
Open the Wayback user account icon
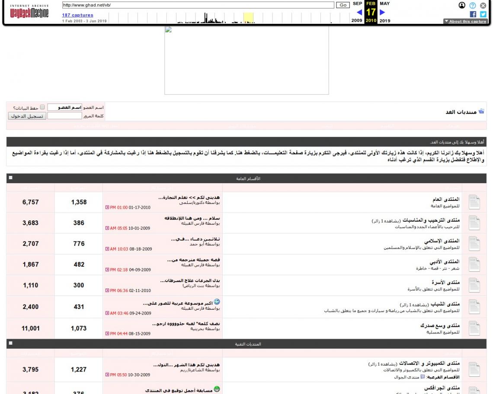(x=461, y=5)
